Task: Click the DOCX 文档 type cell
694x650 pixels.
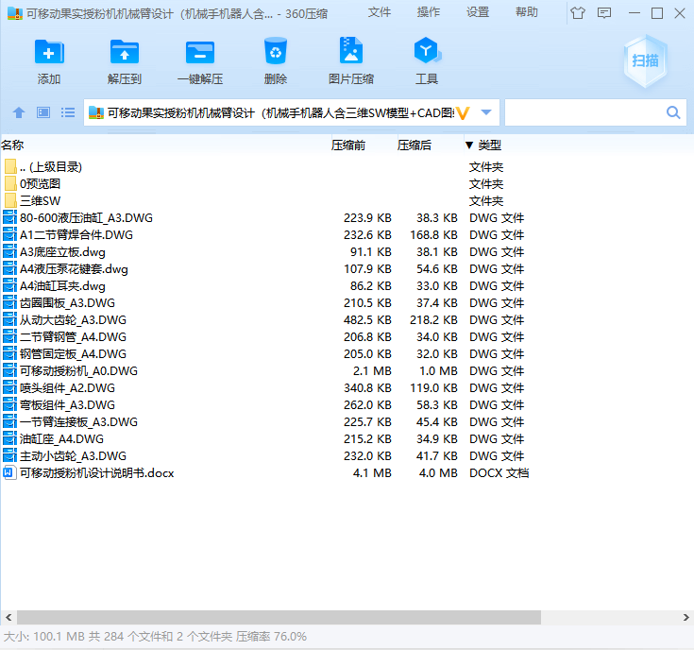Action: click(x=499, y=472)
